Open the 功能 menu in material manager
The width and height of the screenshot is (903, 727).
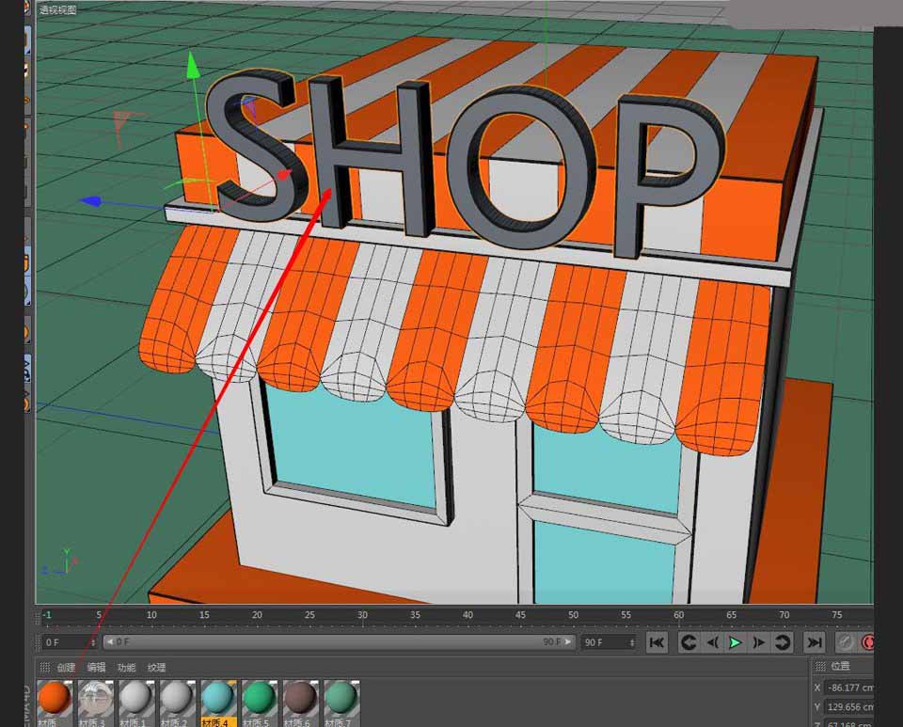coord(126,668)
